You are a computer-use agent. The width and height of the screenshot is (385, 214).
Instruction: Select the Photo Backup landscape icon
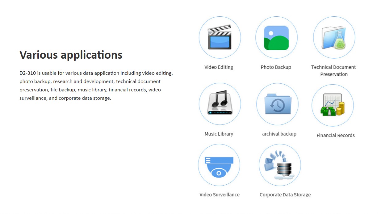(x=276, y=38)
